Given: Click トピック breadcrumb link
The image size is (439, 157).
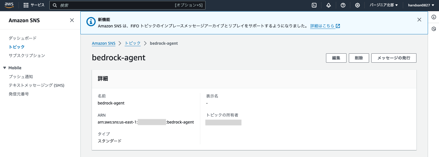Looking at the screenshot, I should [x=133, y=43].
